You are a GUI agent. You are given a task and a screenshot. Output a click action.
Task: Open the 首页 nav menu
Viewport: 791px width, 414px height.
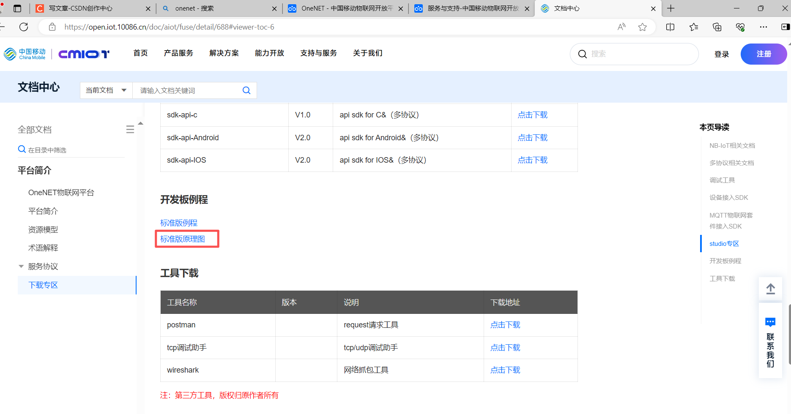(x=140, y=53)
